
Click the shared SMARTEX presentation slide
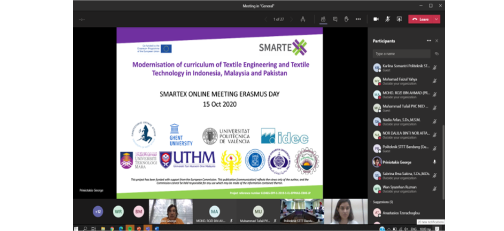(x=220, y=113)
